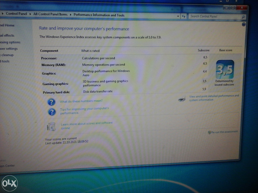258x193 pixels.
Task: Click the 'Last update: 11.10.2021' text
Action: [67, 142]
